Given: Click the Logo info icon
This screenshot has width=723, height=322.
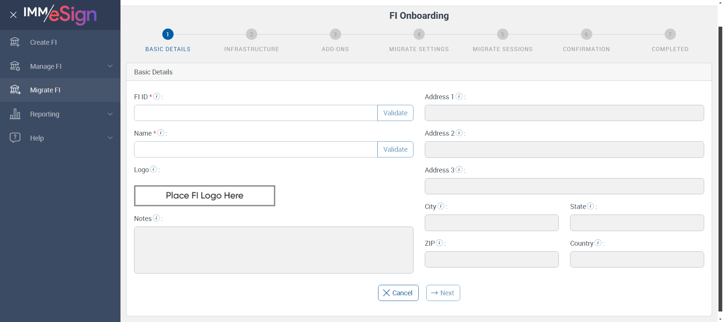Looking at the screenshot, I should pyautogui.click(x=154, y=169).
